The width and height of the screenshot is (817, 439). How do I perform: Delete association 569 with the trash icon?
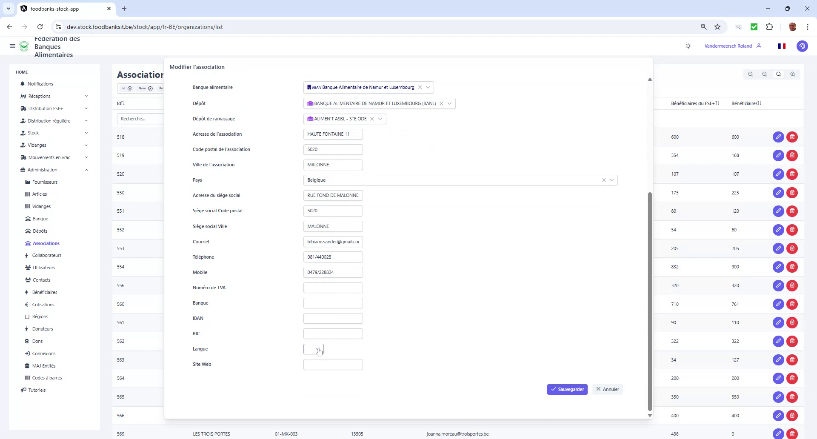[x=791, y=433]
